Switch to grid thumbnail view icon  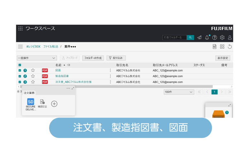click(x=222, y=46)
